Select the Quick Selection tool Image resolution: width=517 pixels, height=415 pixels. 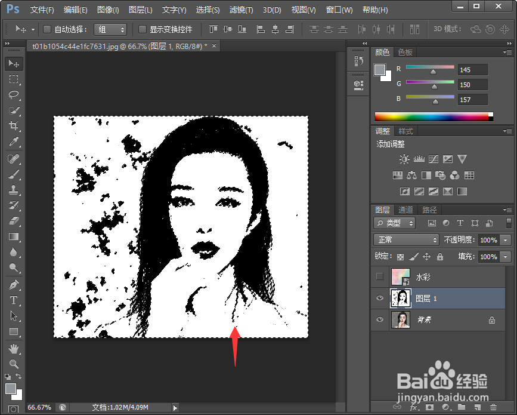click(14, 110)
